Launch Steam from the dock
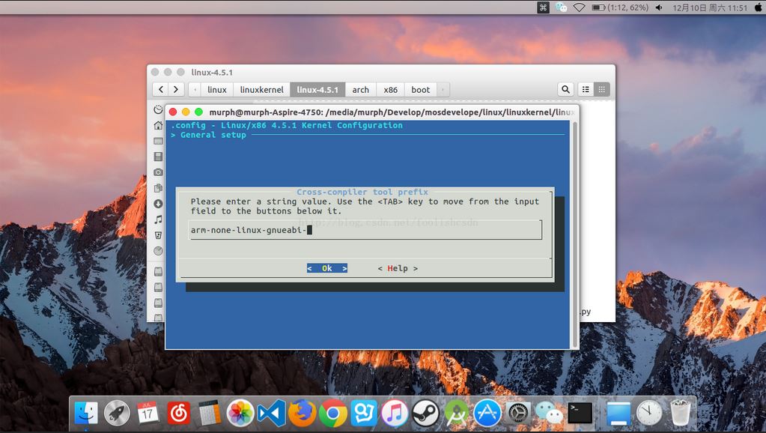Viewport: 766px width, 433px height. click(x=425, y=414)
